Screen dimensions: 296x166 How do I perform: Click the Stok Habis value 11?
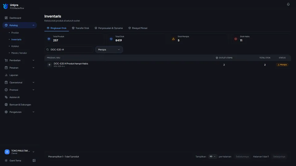click(x=241, y=40)
